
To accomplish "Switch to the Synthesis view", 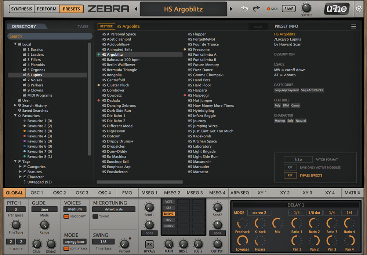I will coord(22,9).
